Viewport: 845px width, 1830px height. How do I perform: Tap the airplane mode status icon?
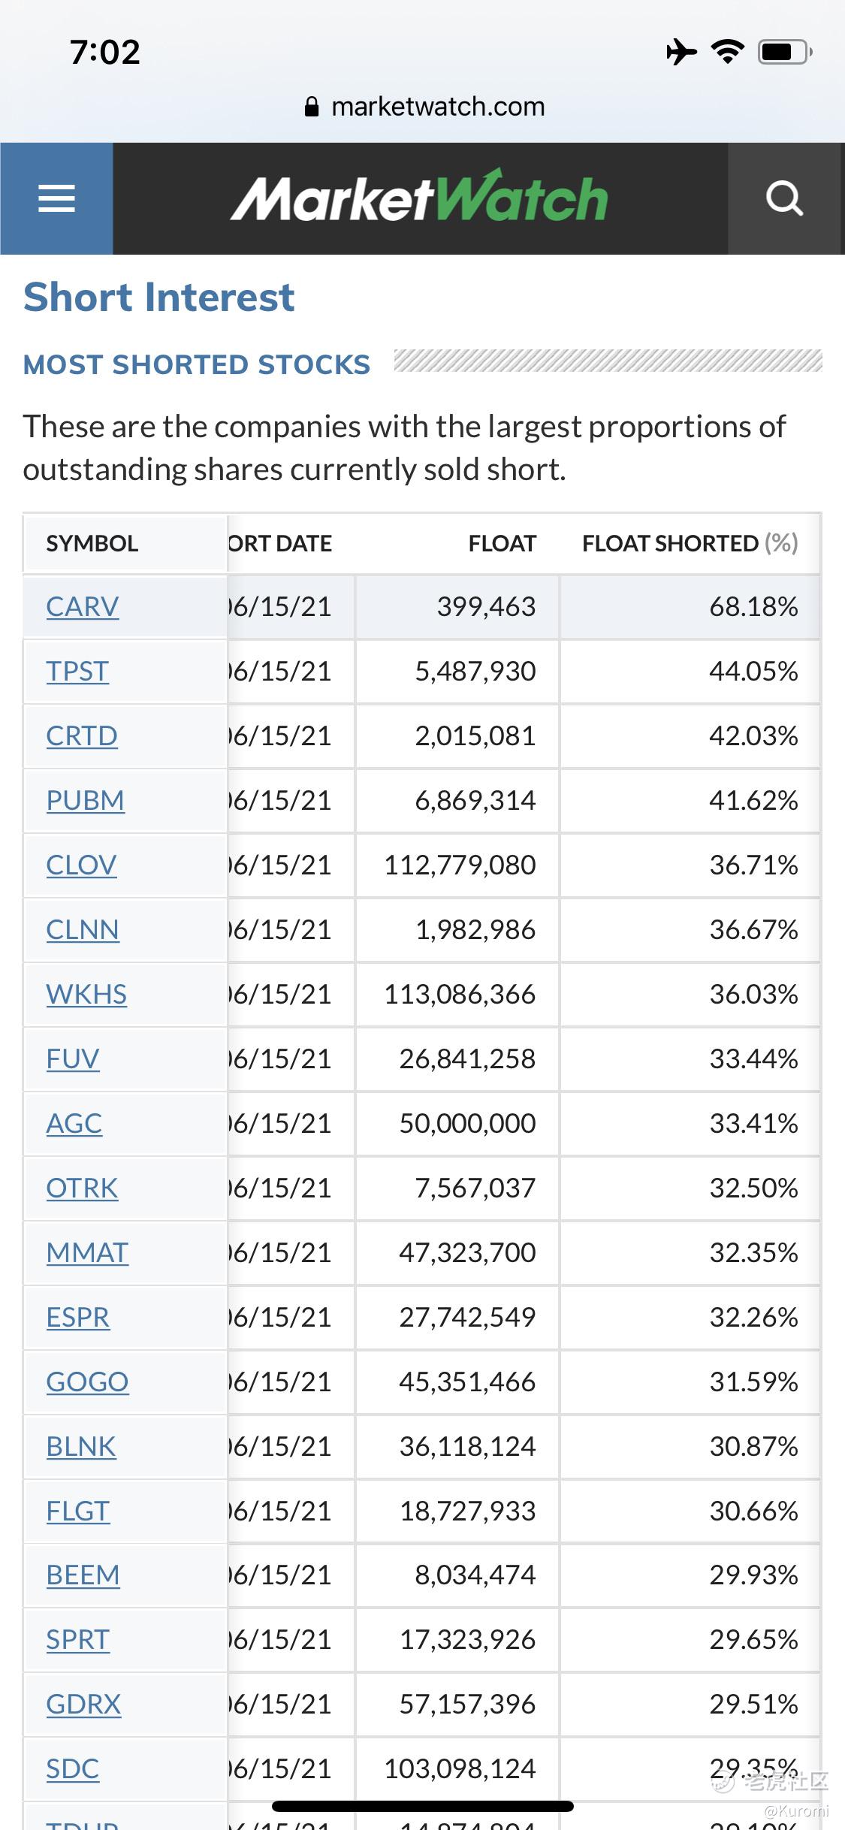tap(681, 52)
